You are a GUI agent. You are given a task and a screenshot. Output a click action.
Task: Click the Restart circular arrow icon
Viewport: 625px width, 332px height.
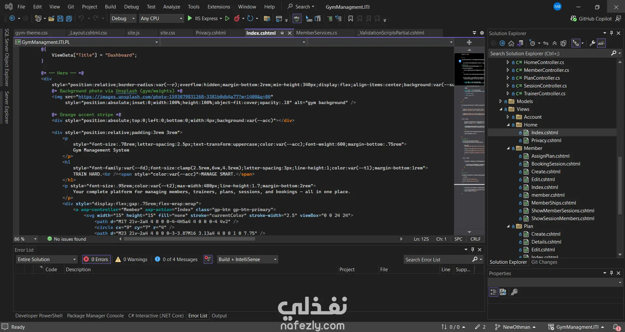point(250,19)
